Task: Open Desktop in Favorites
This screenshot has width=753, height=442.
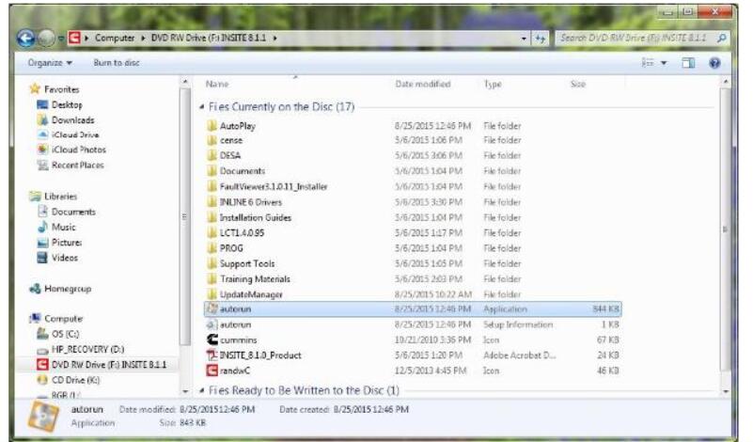Action: pyautogui.click(x=67, y=104)
